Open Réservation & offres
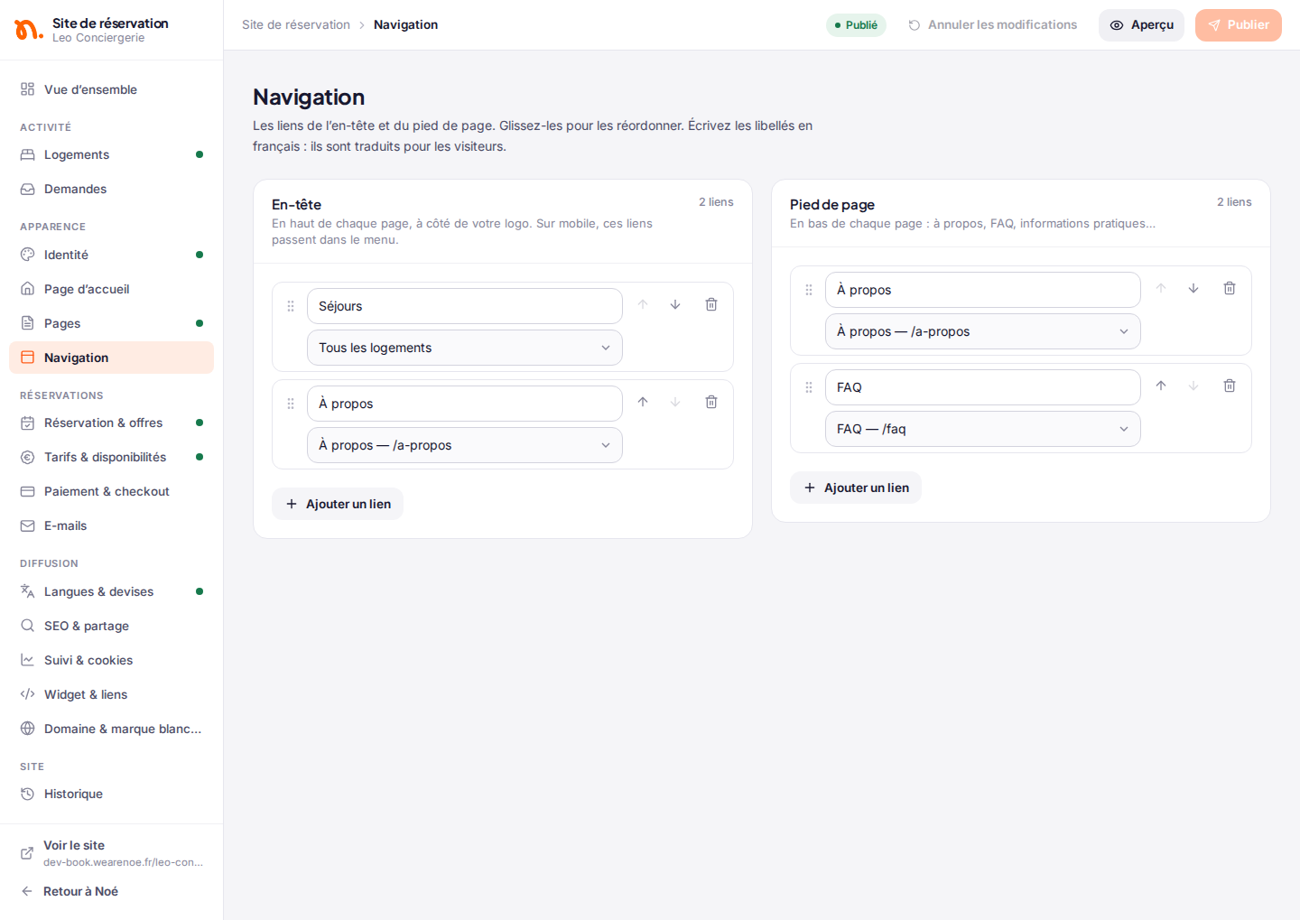The width and height of the screenshot is (1300, 920). pos(111,423)
